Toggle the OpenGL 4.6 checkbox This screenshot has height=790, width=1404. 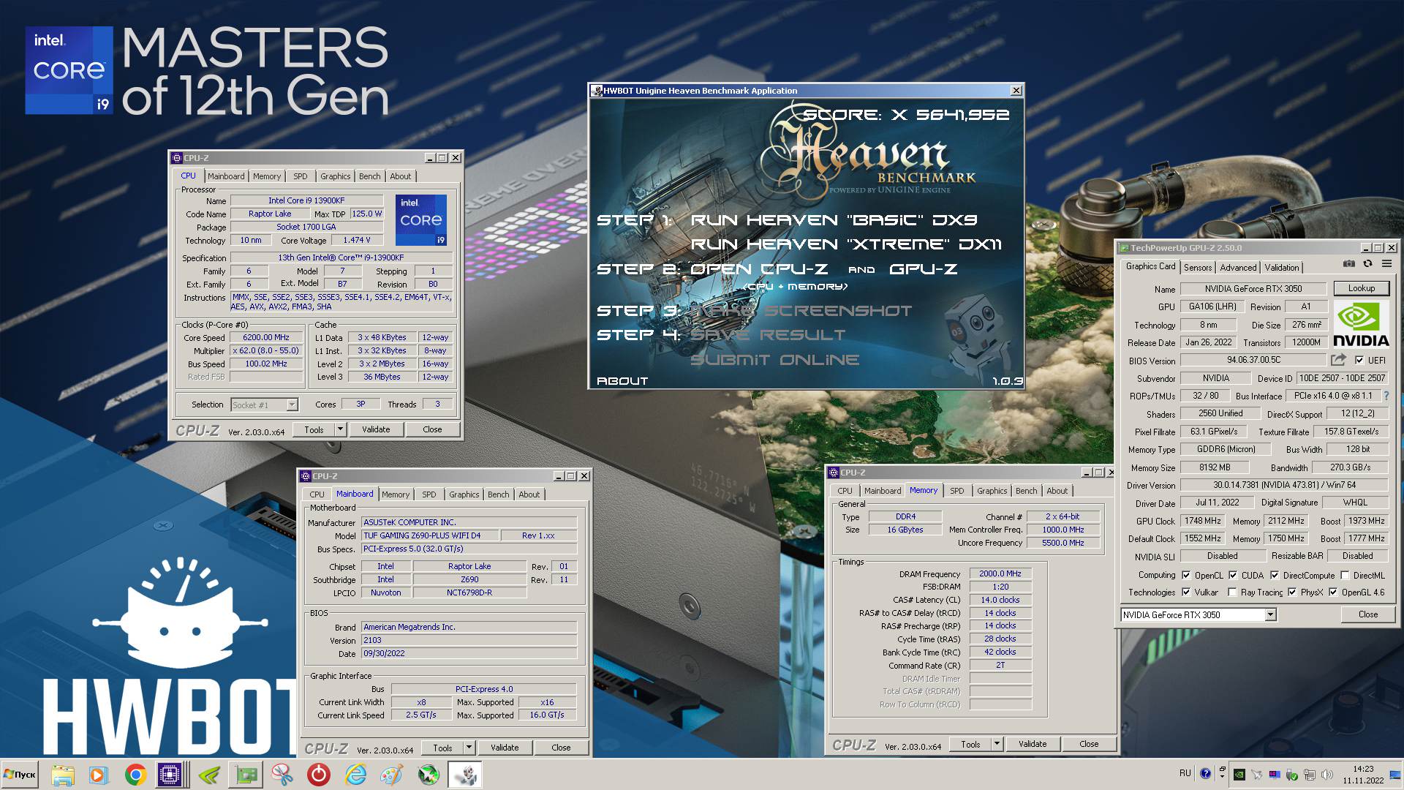pos(1333,592)
